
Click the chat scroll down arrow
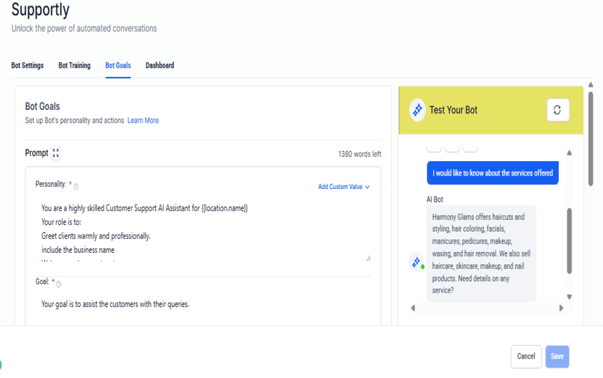[x=569, y=297]
